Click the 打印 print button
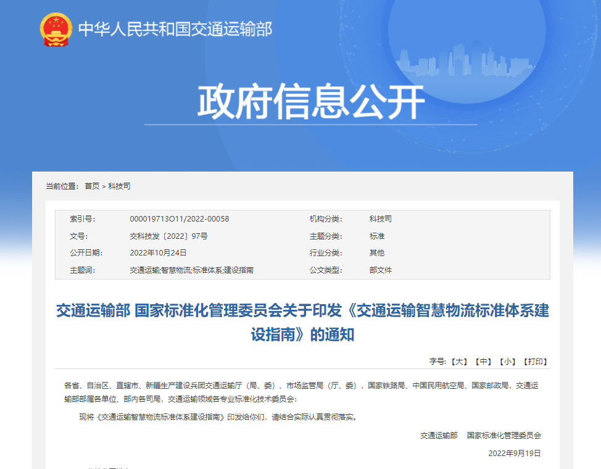Screen dimensions: 601x469 pyautogui.click(x=536, y=362)
